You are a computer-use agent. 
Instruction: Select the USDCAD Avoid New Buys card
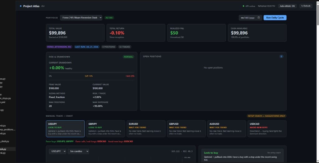coord(267,129)
